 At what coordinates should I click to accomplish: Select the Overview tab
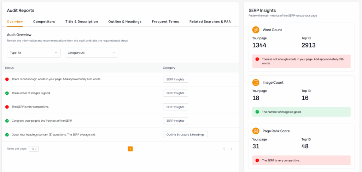tap(15, 21)
